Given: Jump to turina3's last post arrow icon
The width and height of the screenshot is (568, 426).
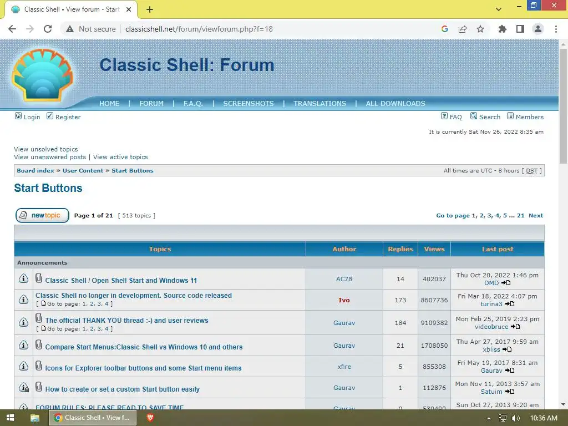Looking at the screenshot, I should (510, 304).
